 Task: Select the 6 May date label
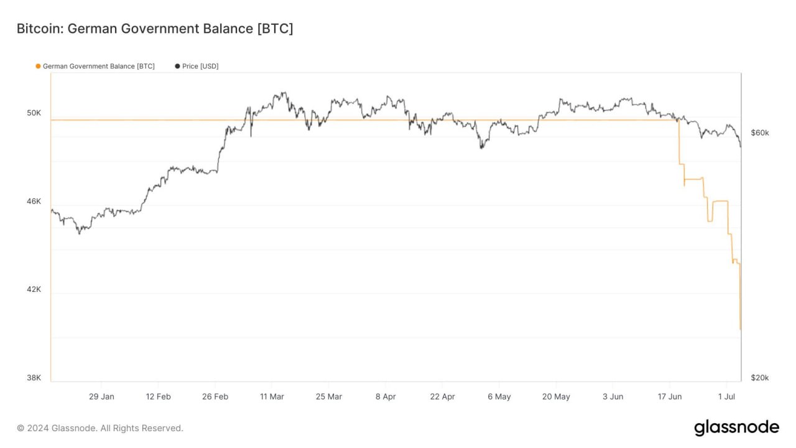(499, 396)
